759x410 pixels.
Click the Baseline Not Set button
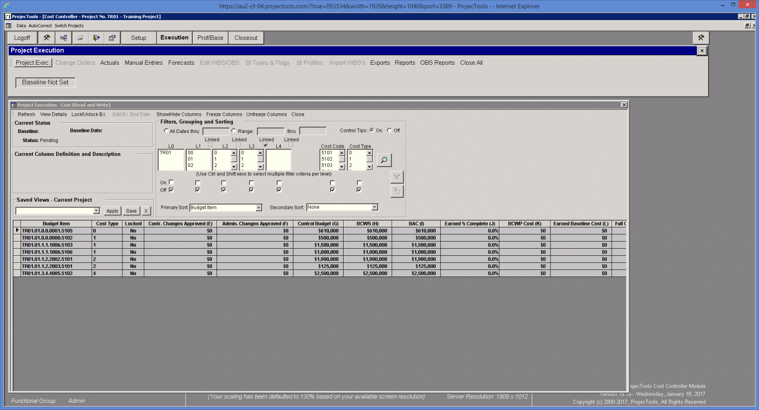point(45,82)
